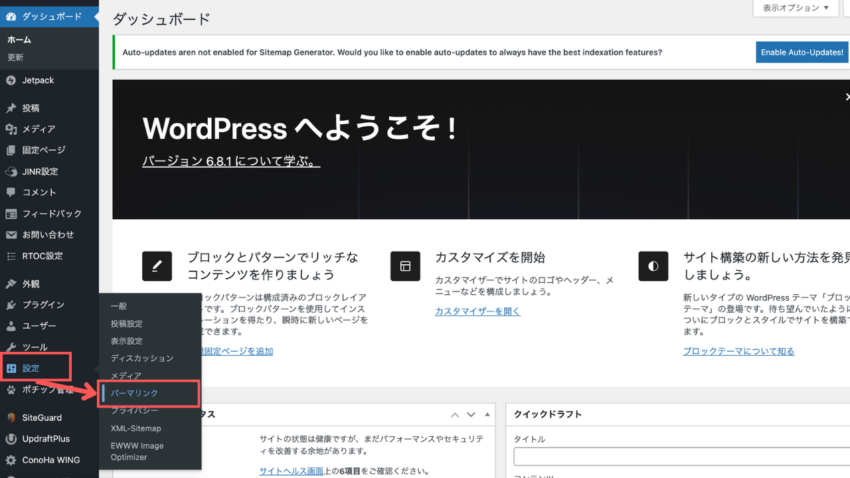The height and width of the screenshot is (478, 850).
Task: Open サイトヘルス画面 link
Action: tap(292, 471)
